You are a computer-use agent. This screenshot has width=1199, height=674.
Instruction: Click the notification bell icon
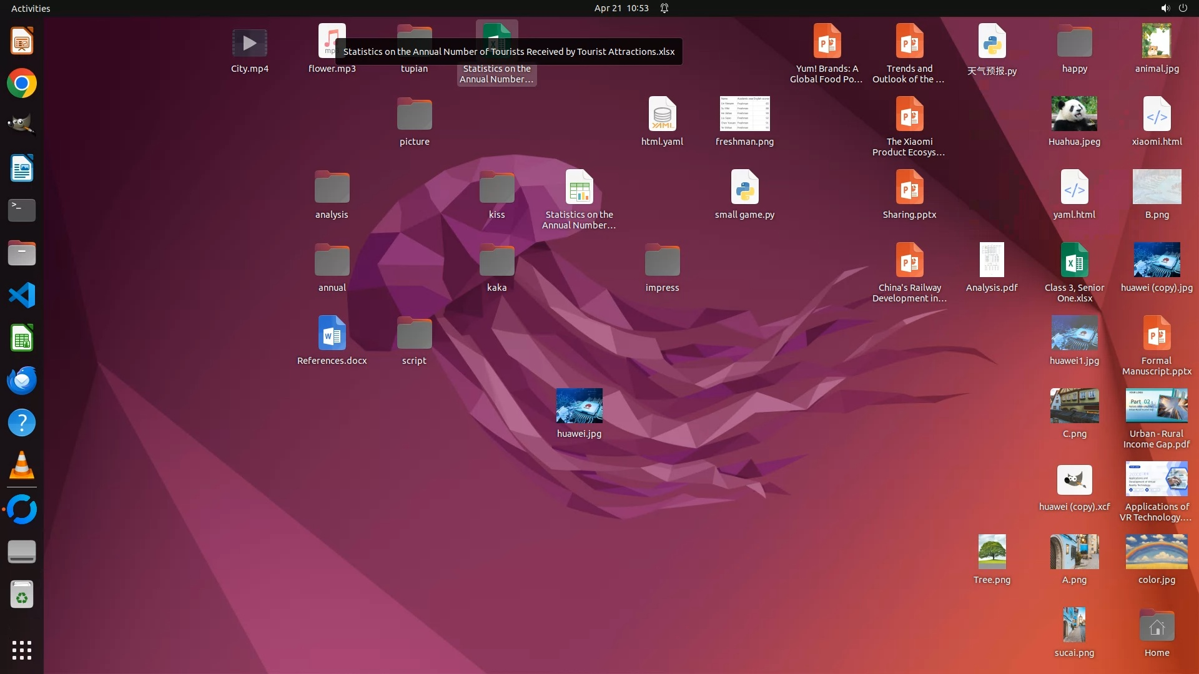click(664, 8)
